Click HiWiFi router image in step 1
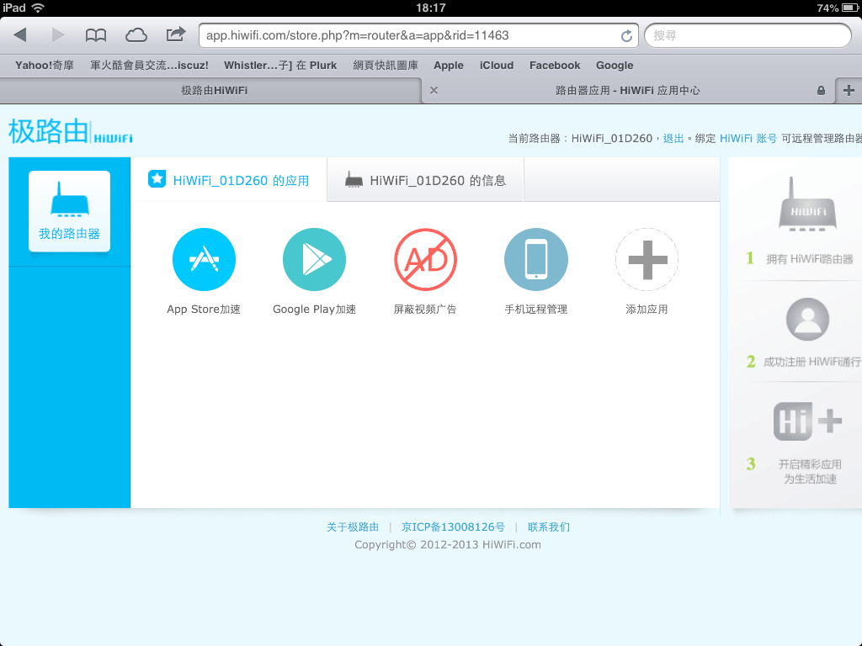 807,204
